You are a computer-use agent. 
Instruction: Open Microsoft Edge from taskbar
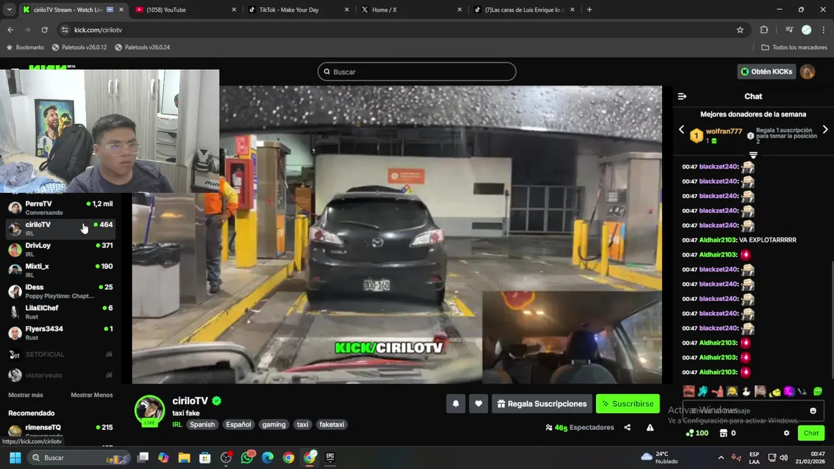268,457
